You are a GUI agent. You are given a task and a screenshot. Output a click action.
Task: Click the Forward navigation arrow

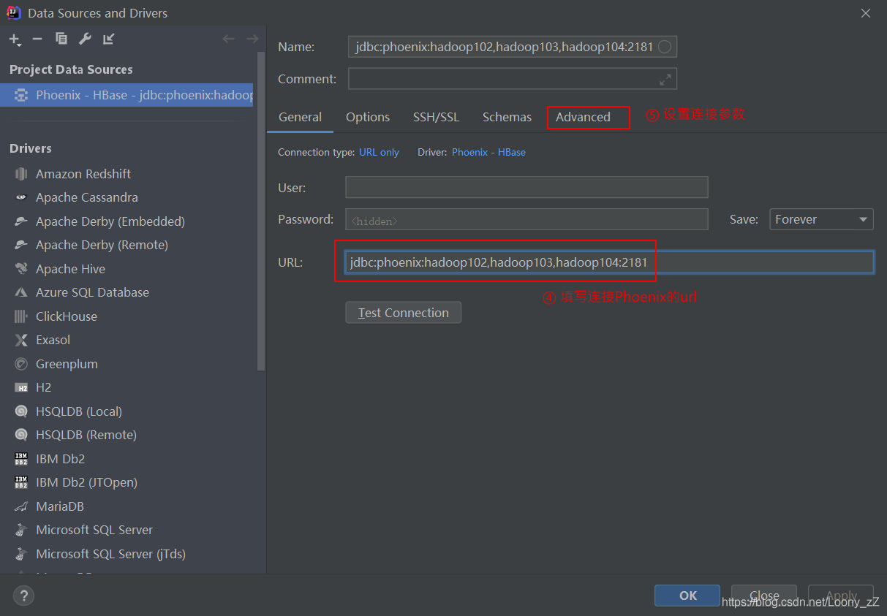coord(252,39)
